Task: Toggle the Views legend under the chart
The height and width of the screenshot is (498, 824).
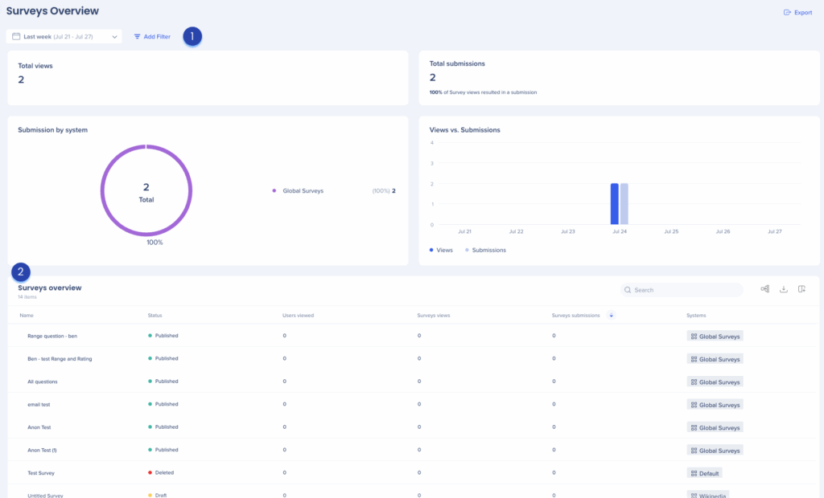Action: click(440, 250)
